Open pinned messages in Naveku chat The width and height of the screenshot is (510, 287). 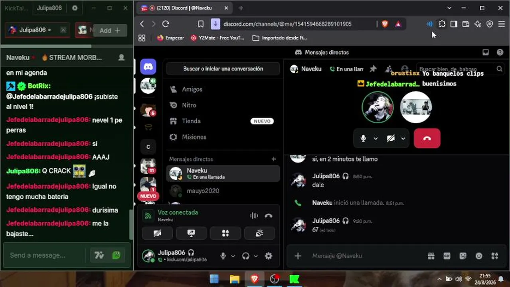pyautogui.click(x=373, y=69)
